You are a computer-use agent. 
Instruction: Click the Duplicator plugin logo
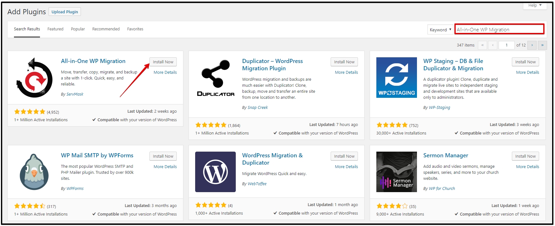pos(215,78)
